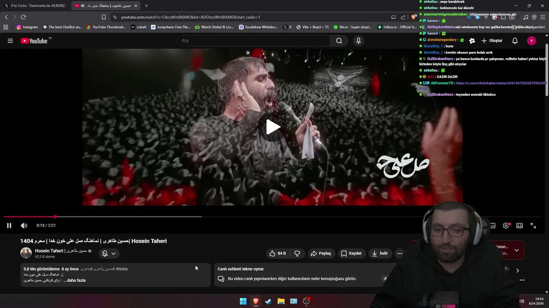The height and width of the screenshot is (308, 549).
Task: Open the Brave Shields lion icon
Action: coord(413,17)
